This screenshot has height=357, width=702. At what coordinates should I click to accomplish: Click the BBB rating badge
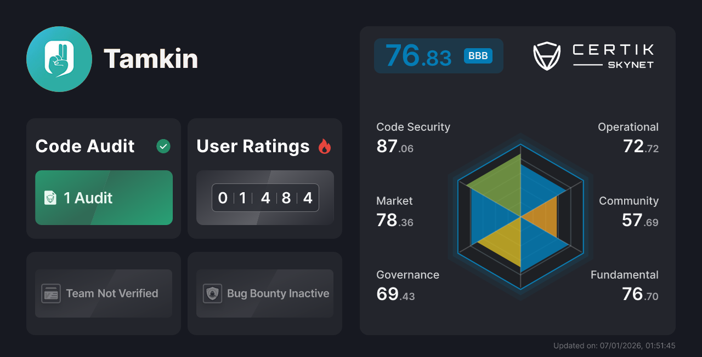477,55
